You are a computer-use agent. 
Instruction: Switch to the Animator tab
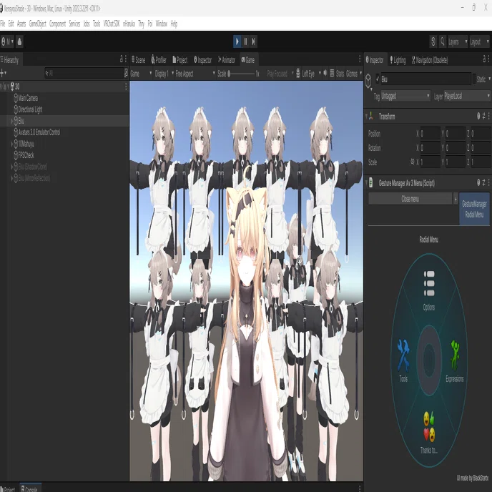tap(226, 59)
